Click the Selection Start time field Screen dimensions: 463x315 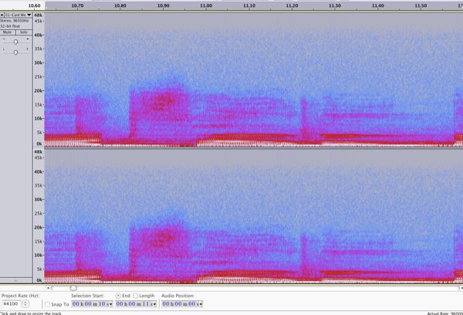90,303
